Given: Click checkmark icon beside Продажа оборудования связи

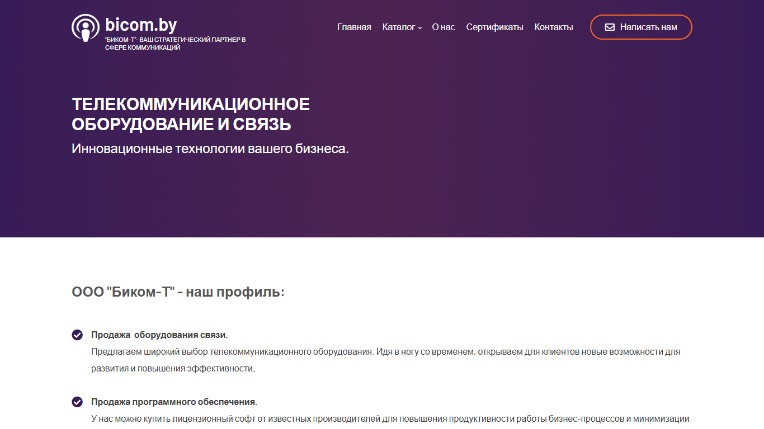Looking at the screenshot, I should [x=77, y=335].
